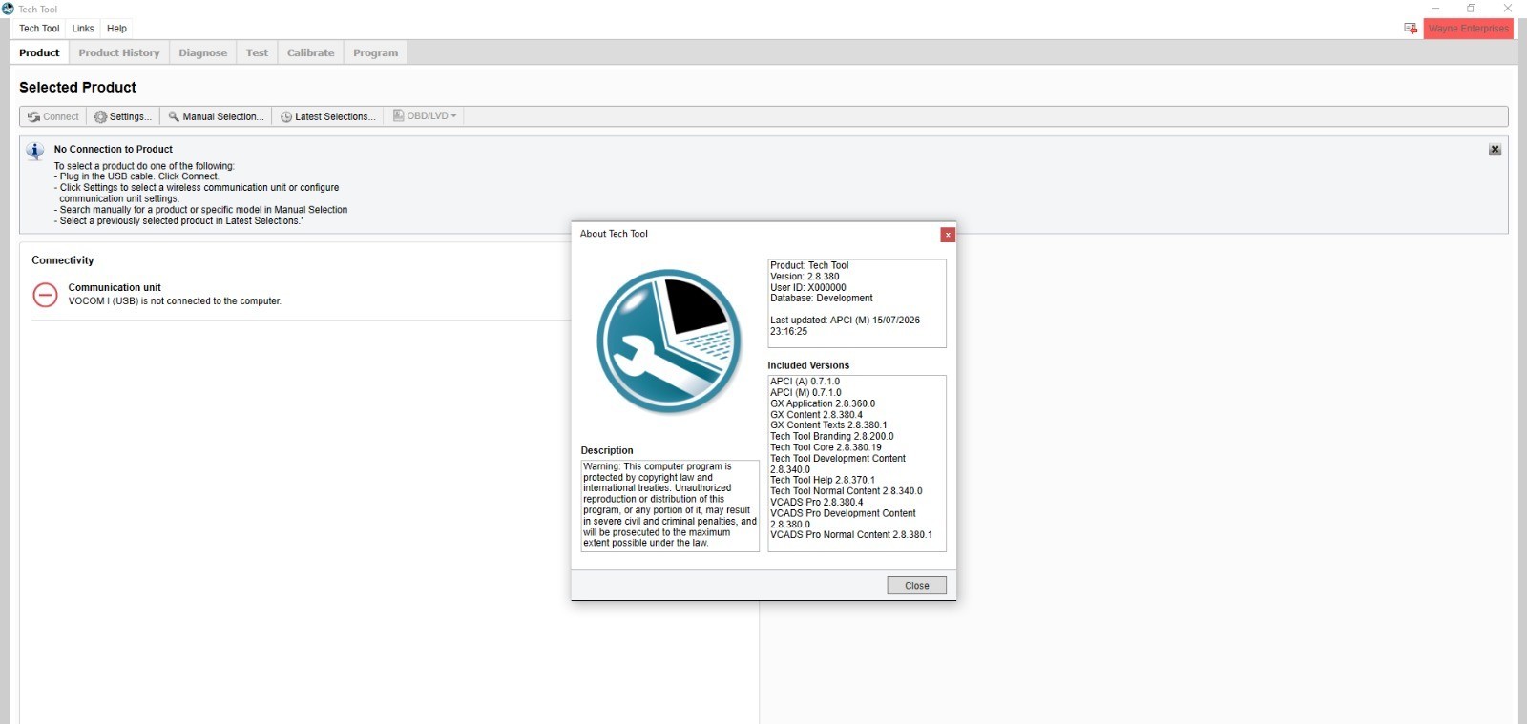Click the 'GX Application 2.8.360.0' version line
Screen dimensions: 1527x724
[823, 403]
